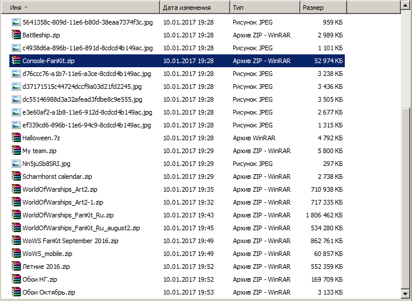Image resolution: width=412 pixels, height=301 pixels.
Task: Select the file name d37171515c44724dccf9a03d21fd2245.jpg
Action: tap(82, 87)
